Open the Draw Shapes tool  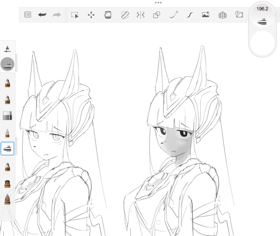(x=157, y=15)
